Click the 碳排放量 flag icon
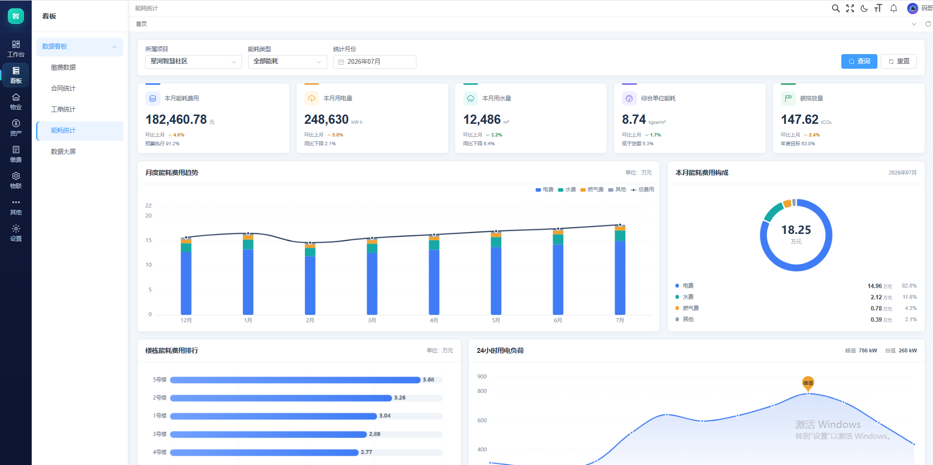The width and height of the screenshot is (933, 465). 788,98
